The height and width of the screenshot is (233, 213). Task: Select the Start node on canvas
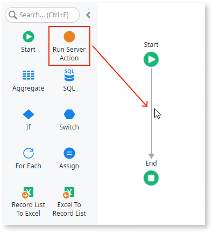pyautogui.click(x=151, y=59)
